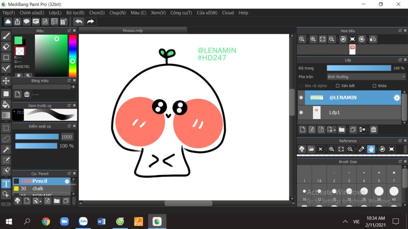
Task: Switch to the Moaaa.mdp document tab
Action: tap(133, 31)
